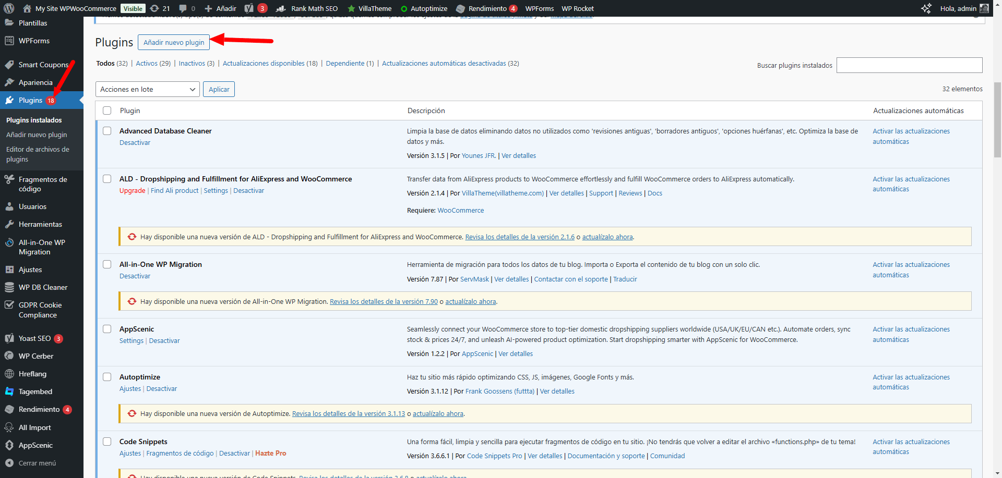The width and height of the screenshot is (1002, 478).
Task: Click the WP Cerber shield icon
Action: pyautogui.click(x=9, y=356)
